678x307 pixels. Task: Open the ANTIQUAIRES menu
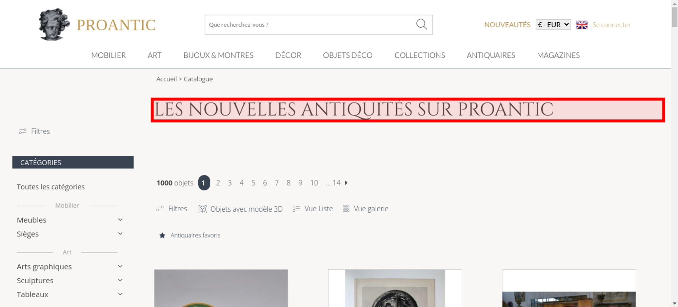click(491, 55)
